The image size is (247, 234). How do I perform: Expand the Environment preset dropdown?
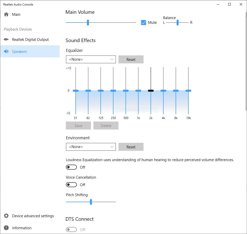pyautogui.click(x=91, y=147)
